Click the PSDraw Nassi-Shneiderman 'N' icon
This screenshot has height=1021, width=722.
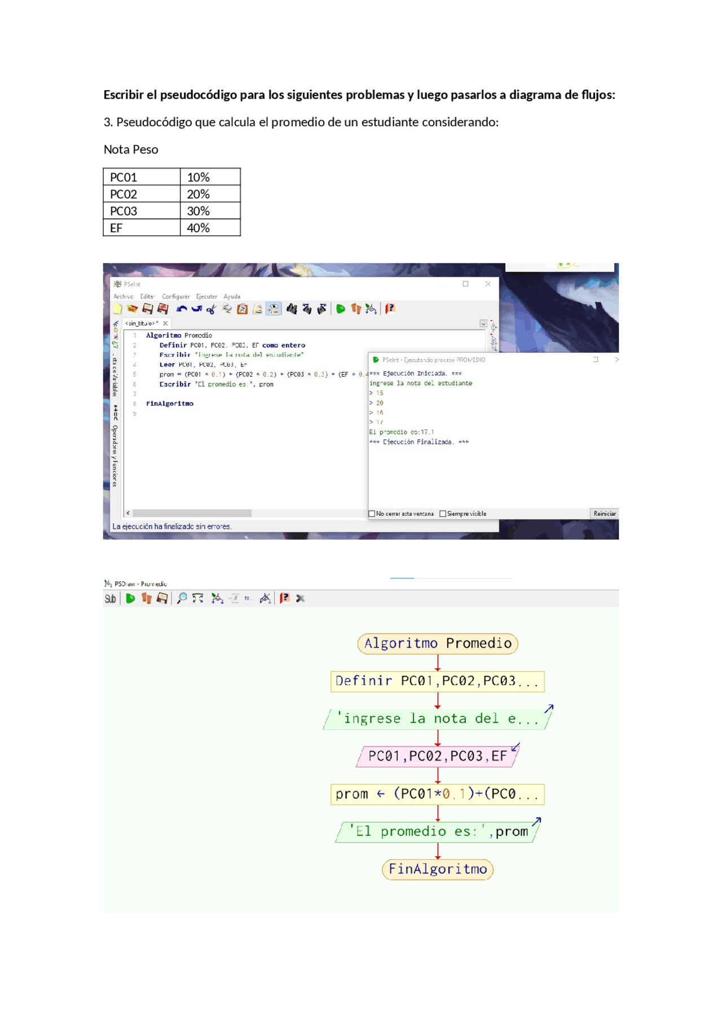click(234, 599)
